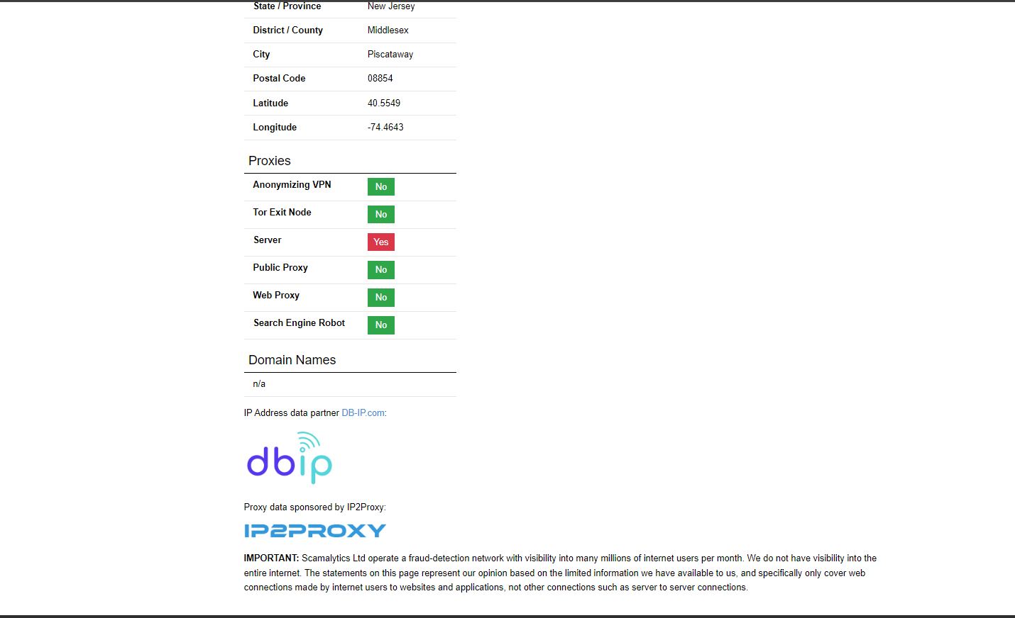Click the Piscataway city value
This screenshot has height=618, width=1015.
(390, 55)
